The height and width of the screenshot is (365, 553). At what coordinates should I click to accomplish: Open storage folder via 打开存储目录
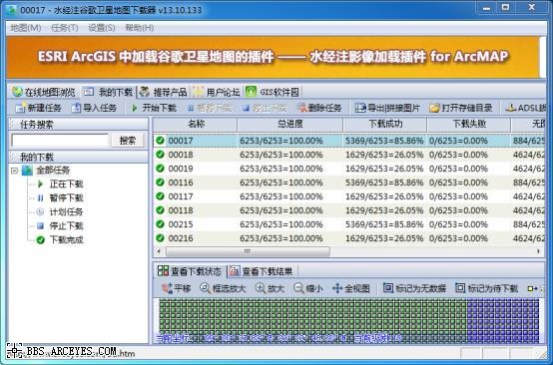(460, 108)
